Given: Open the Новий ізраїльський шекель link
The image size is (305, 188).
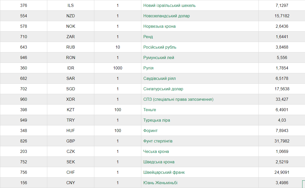Looking at the screenshot, I should tap(169, 5).
